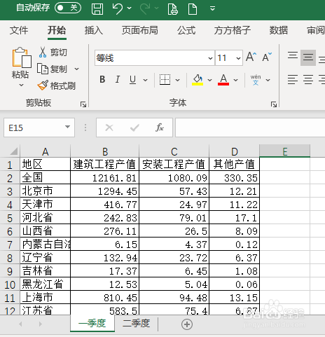Click the Name Box showing E15
This screenshot has width=325, height=337.
click(x=39, y=128)
